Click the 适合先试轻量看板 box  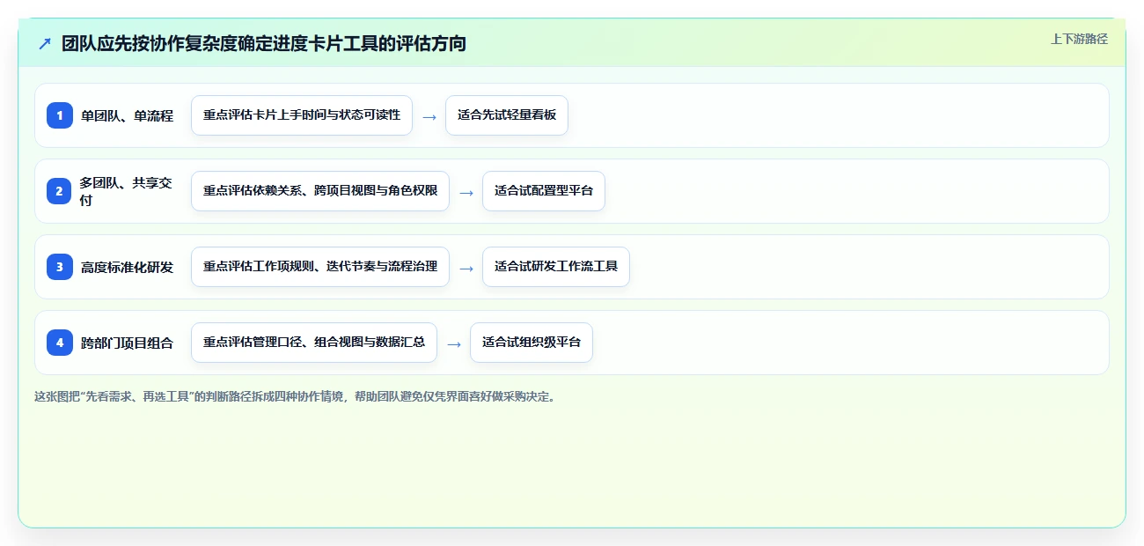507,115
